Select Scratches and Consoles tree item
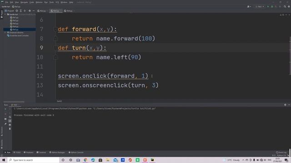Viewport: 291px width, 163px height. 18,35
